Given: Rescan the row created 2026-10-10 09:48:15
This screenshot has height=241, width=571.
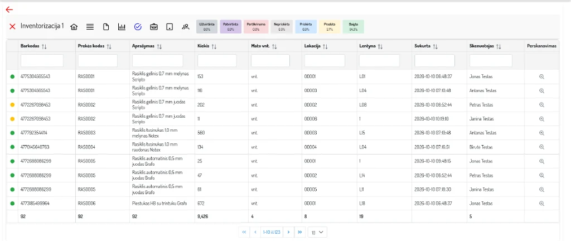Looking at the screenshot, I should tap(541, 161).
